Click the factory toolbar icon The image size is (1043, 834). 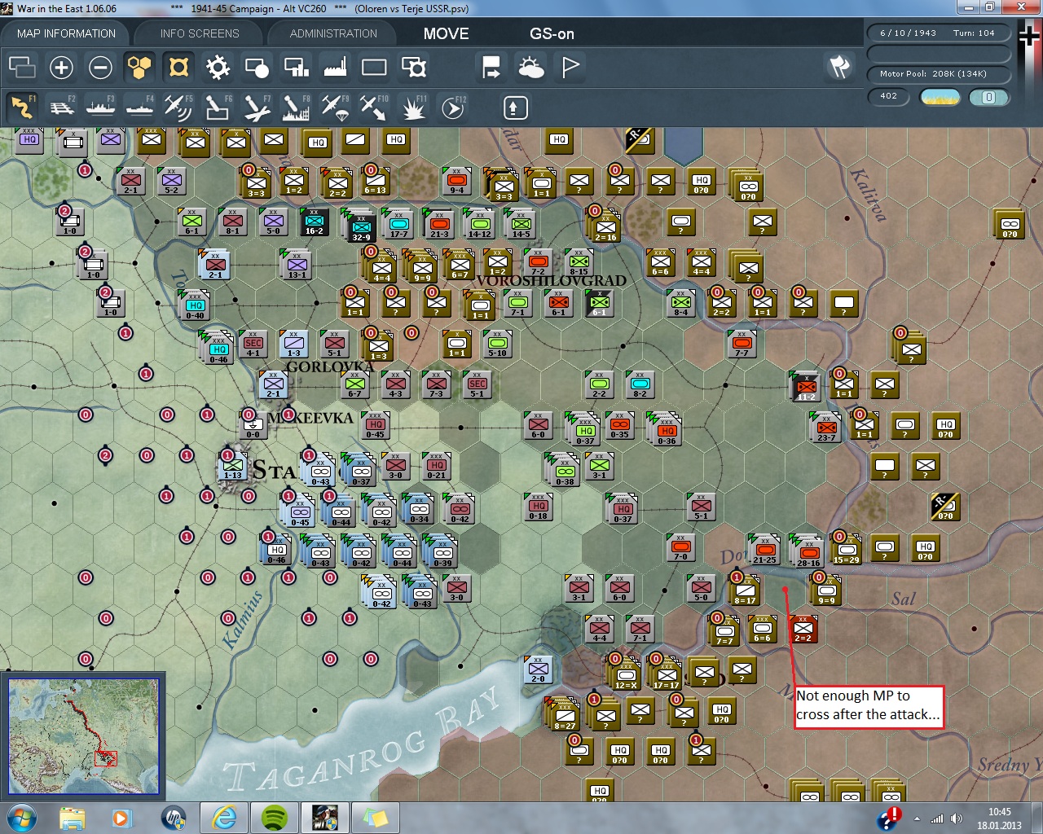(335, 67)
